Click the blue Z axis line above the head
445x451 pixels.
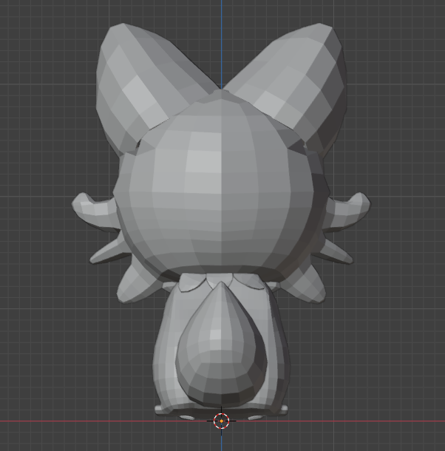click(221, 37)
